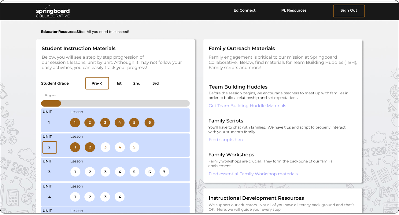The height and width of the screenshot is (215, 399).
Task: Open lesson 6 of Unit 1
Action: (x=150, y=122)
